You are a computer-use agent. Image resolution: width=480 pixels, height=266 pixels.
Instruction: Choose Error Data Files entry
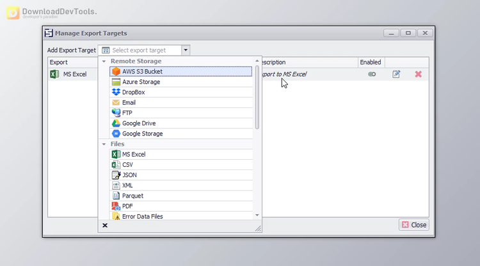180,216
